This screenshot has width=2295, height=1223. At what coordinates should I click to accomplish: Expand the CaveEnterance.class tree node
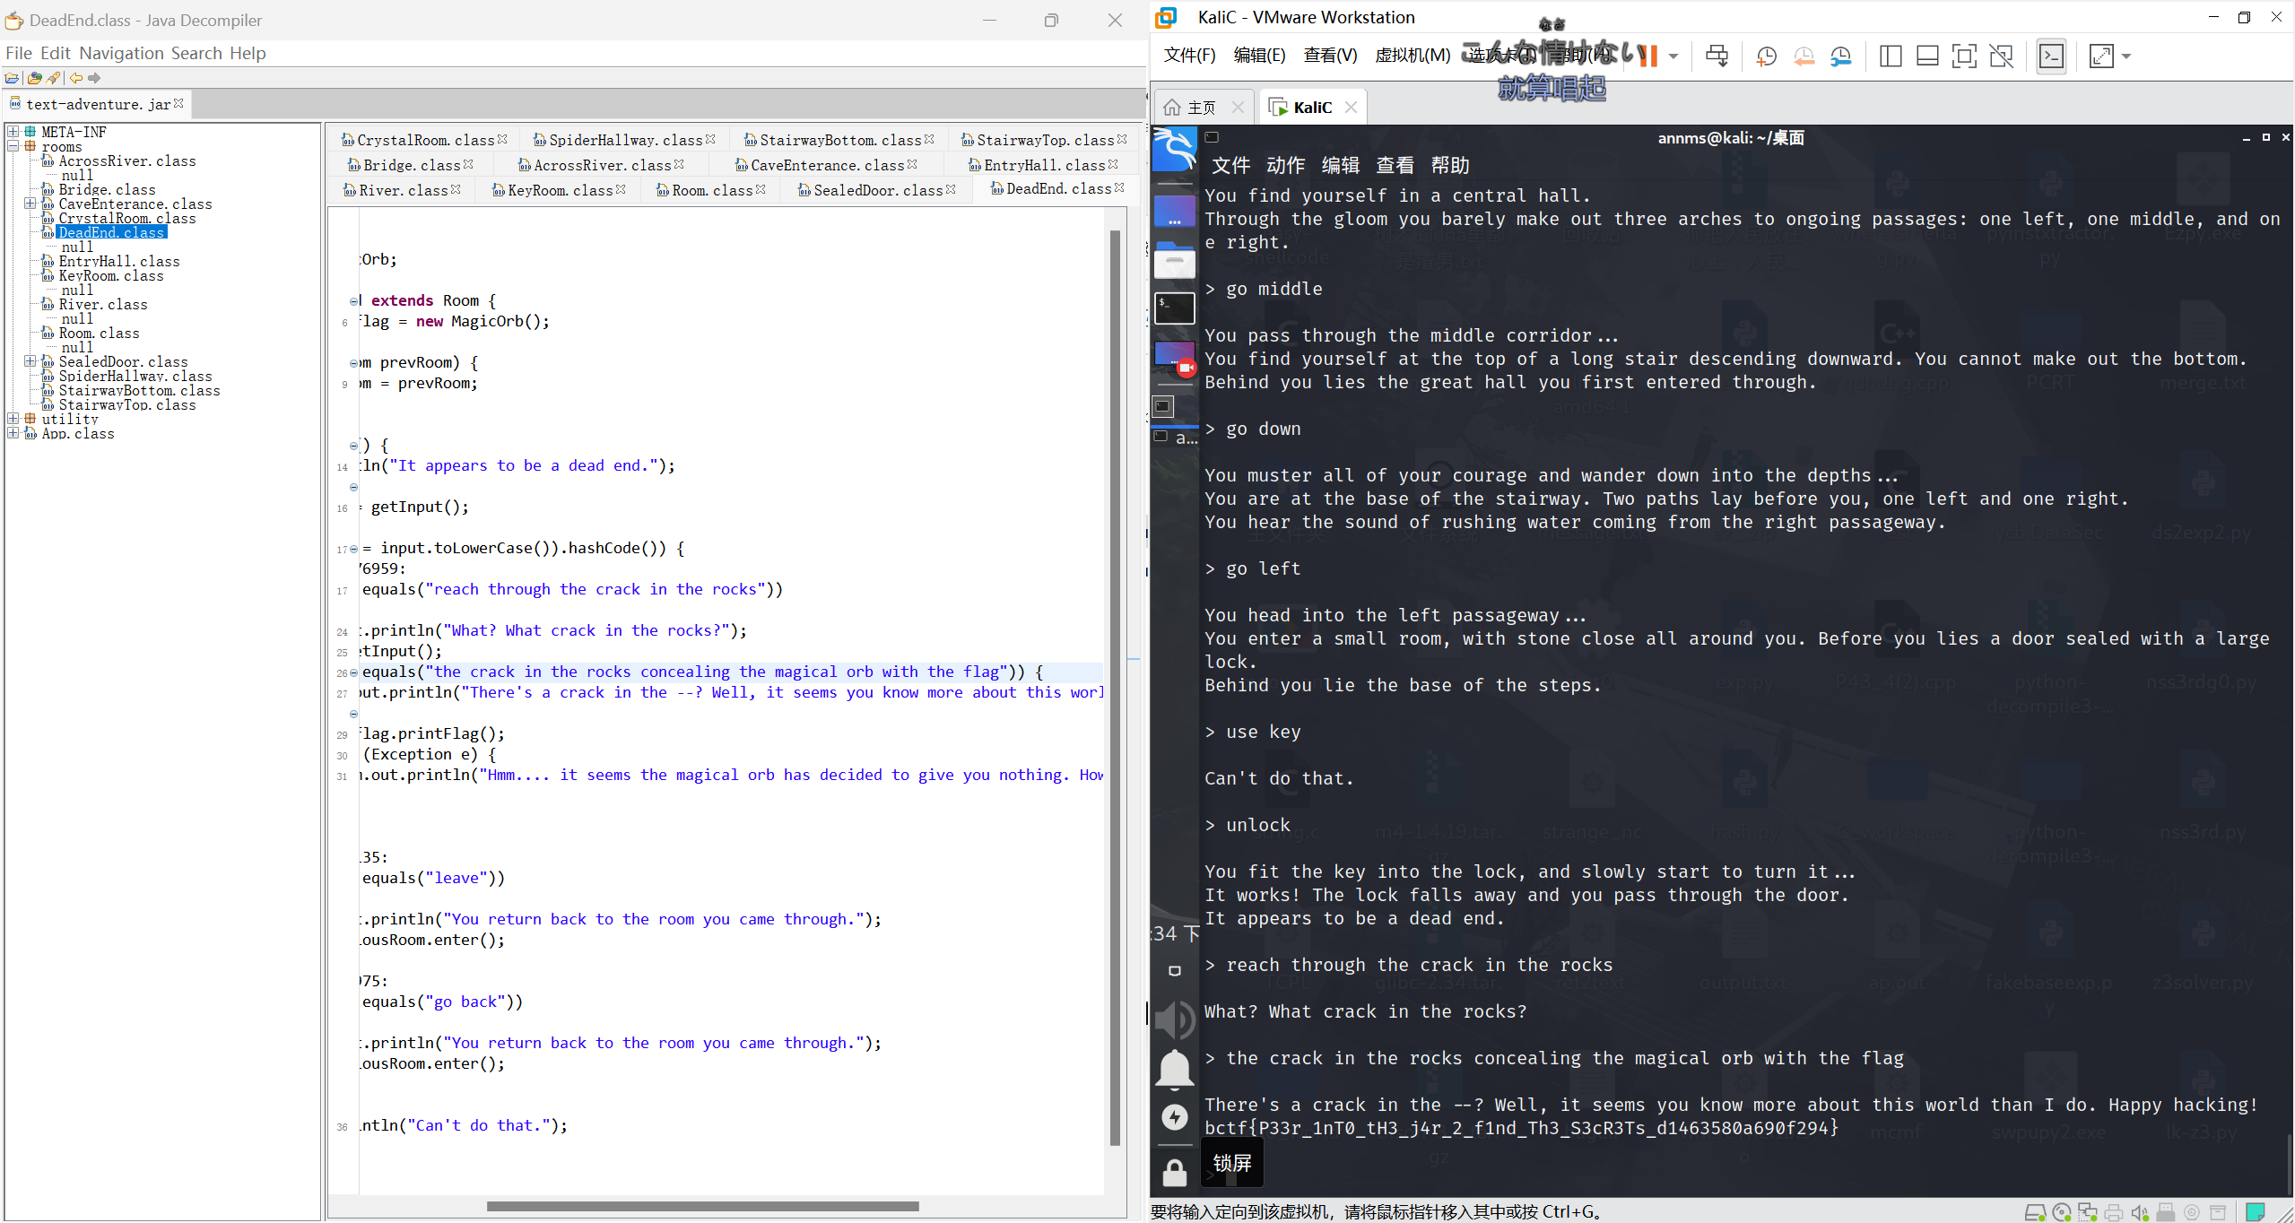point(30,204)
